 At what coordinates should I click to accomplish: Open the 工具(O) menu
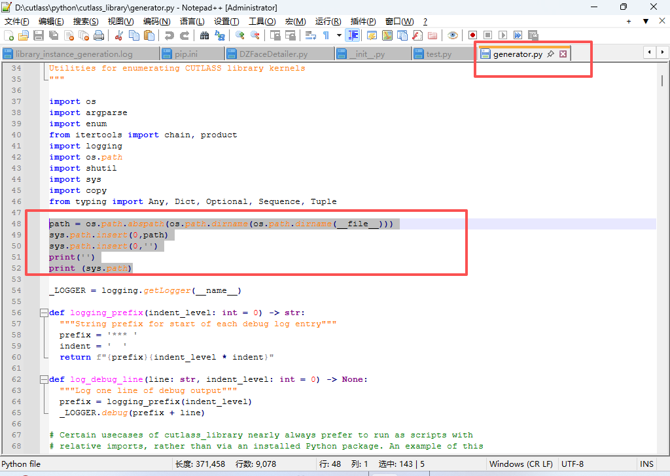point(262,22)
